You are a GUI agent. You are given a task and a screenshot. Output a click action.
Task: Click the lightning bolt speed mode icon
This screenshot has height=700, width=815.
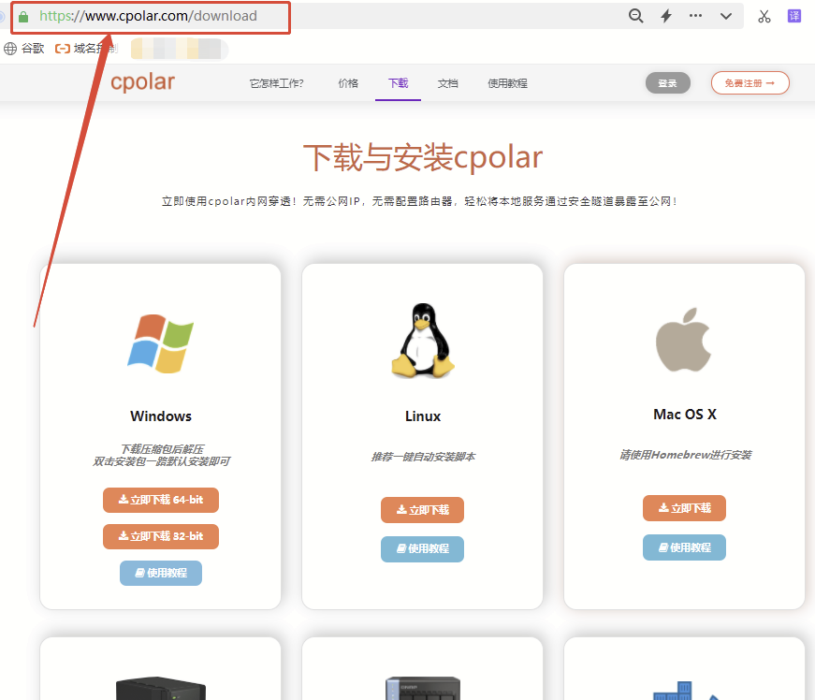point(666,16)
